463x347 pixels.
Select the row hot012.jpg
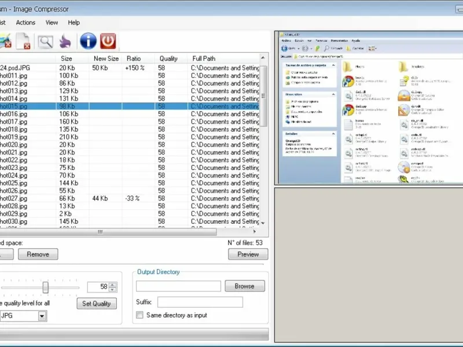(x=129, y=83)
